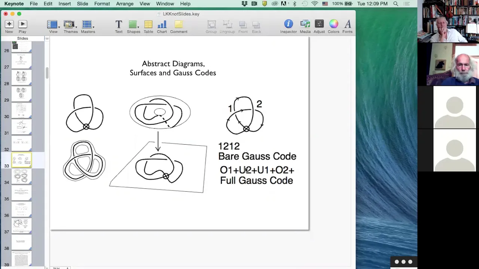This screenshot has width=479, height=269.
Task: Open the input source flag menu
Action: coord(325,4)
